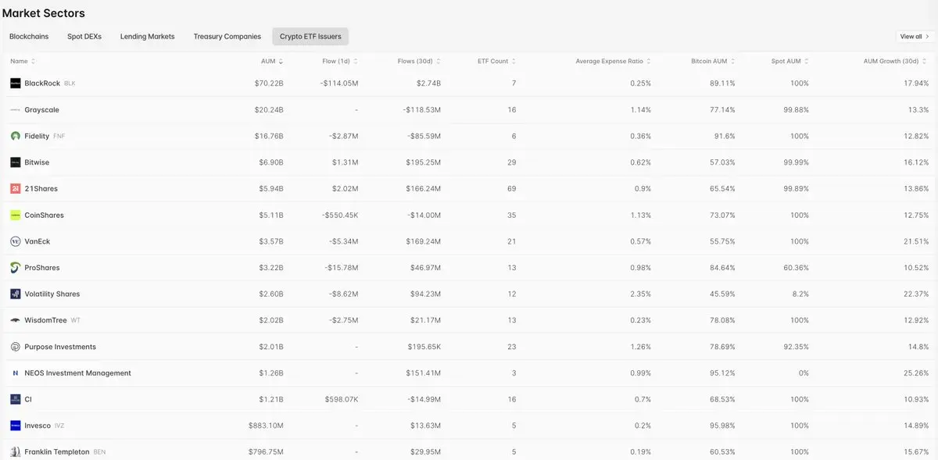938x460 pixels.
Task: Click Grayscale's -$118.53M 30d flows
Action: (422, 109)
